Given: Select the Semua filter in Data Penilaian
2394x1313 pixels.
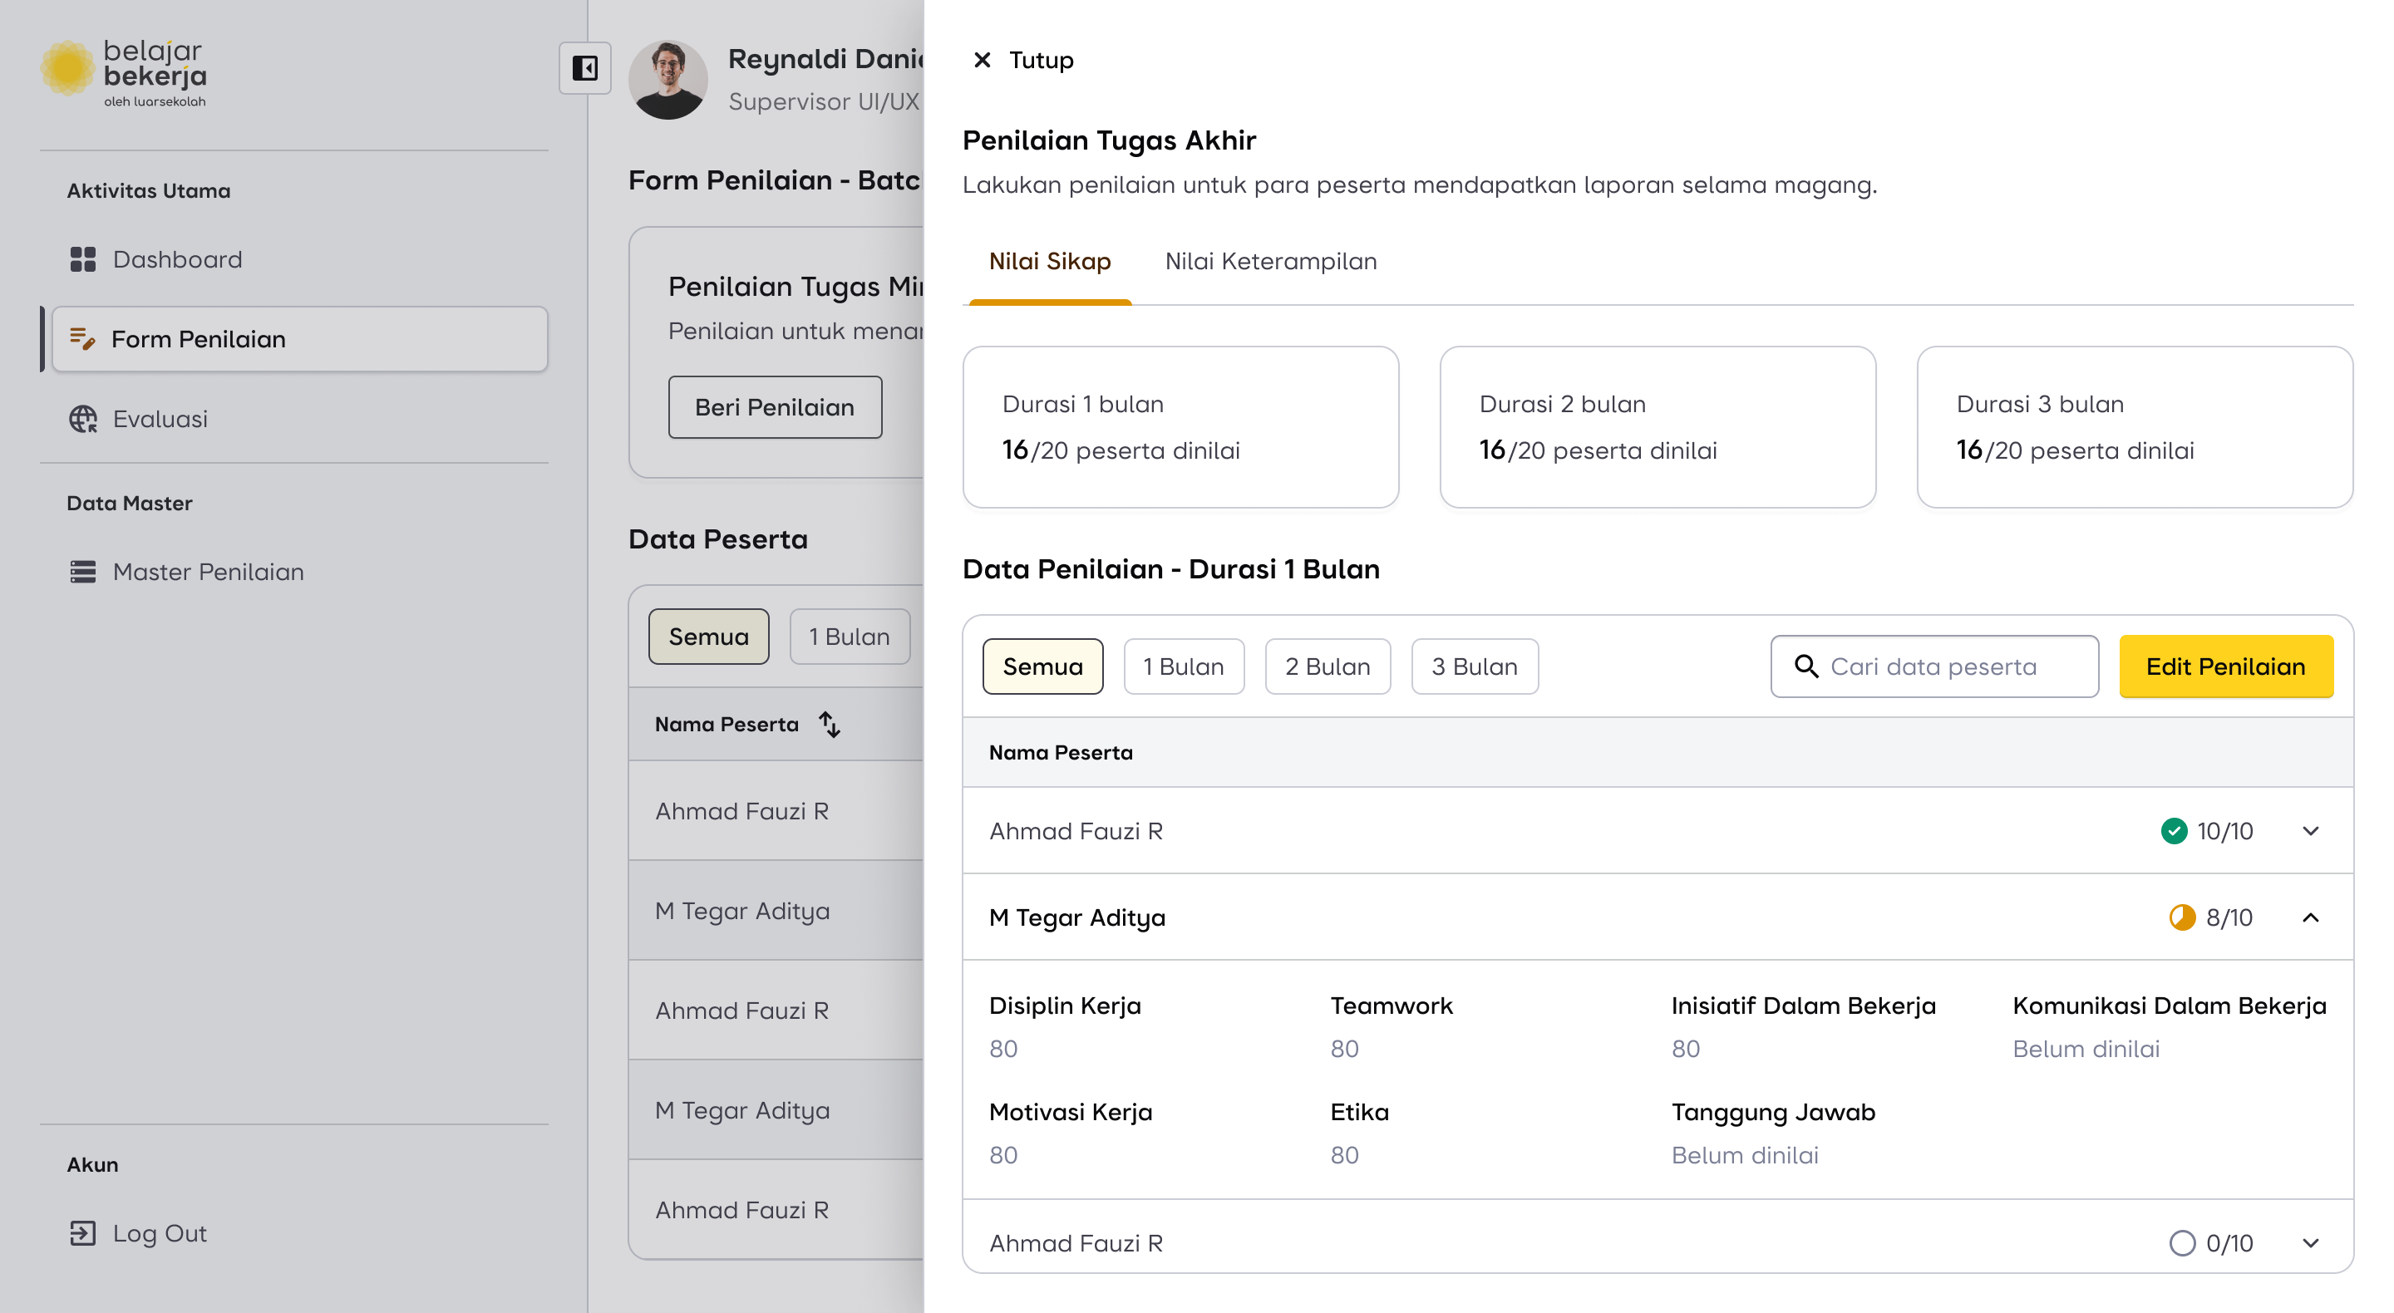Looking at the screenshot, I should 1042,666.
